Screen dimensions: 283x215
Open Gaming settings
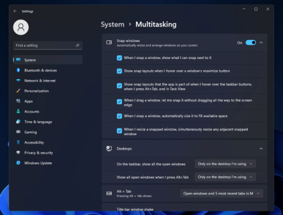[48, 132]
